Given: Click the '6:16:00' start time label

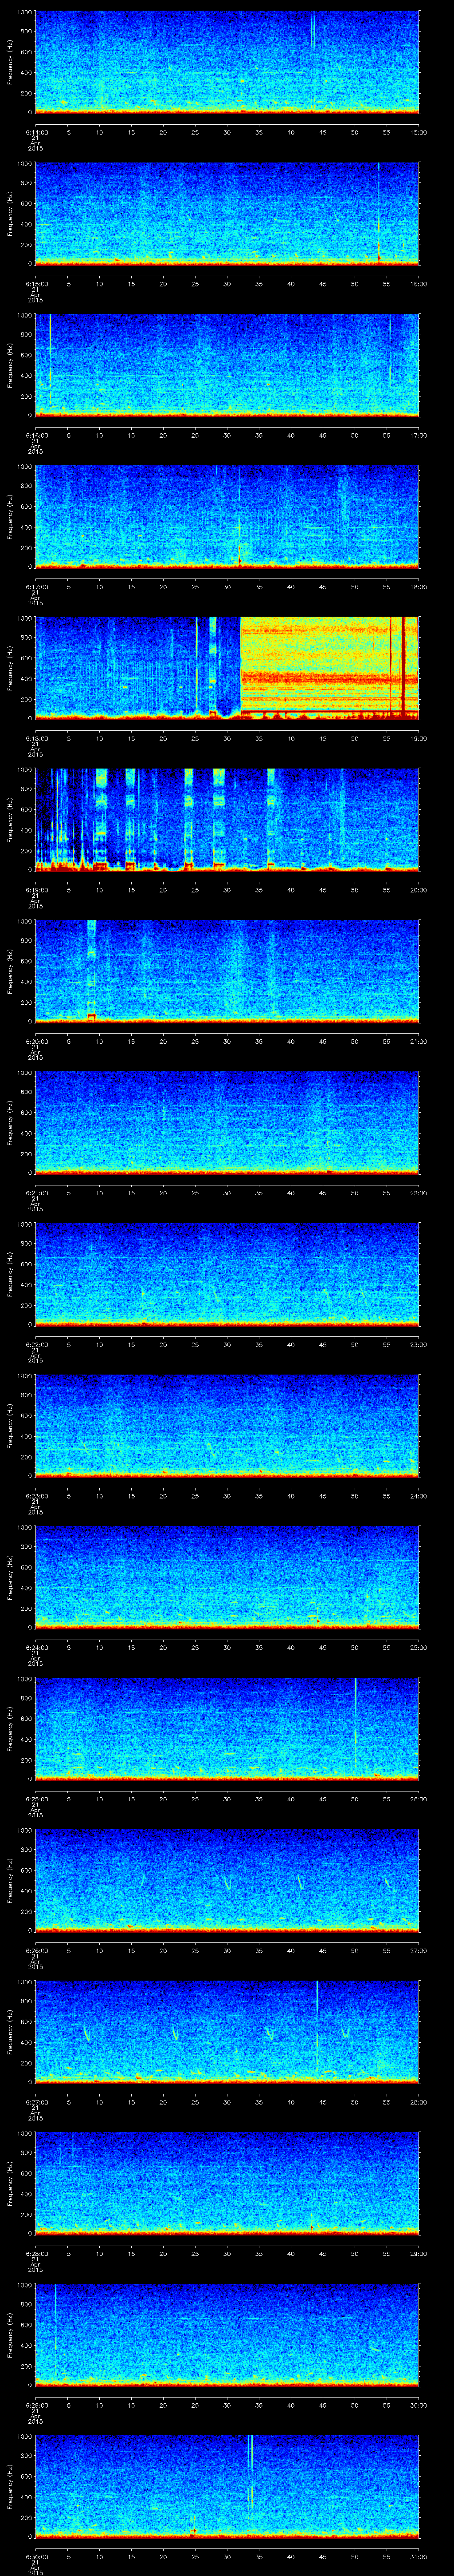Looking at the screenshot, I should click(36, 434).
